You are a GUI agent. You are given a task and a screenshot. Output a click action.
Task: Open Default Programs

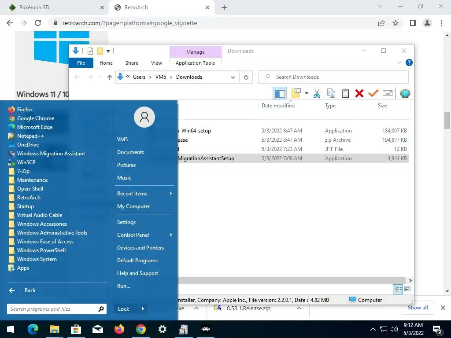(x=137, y=261)
